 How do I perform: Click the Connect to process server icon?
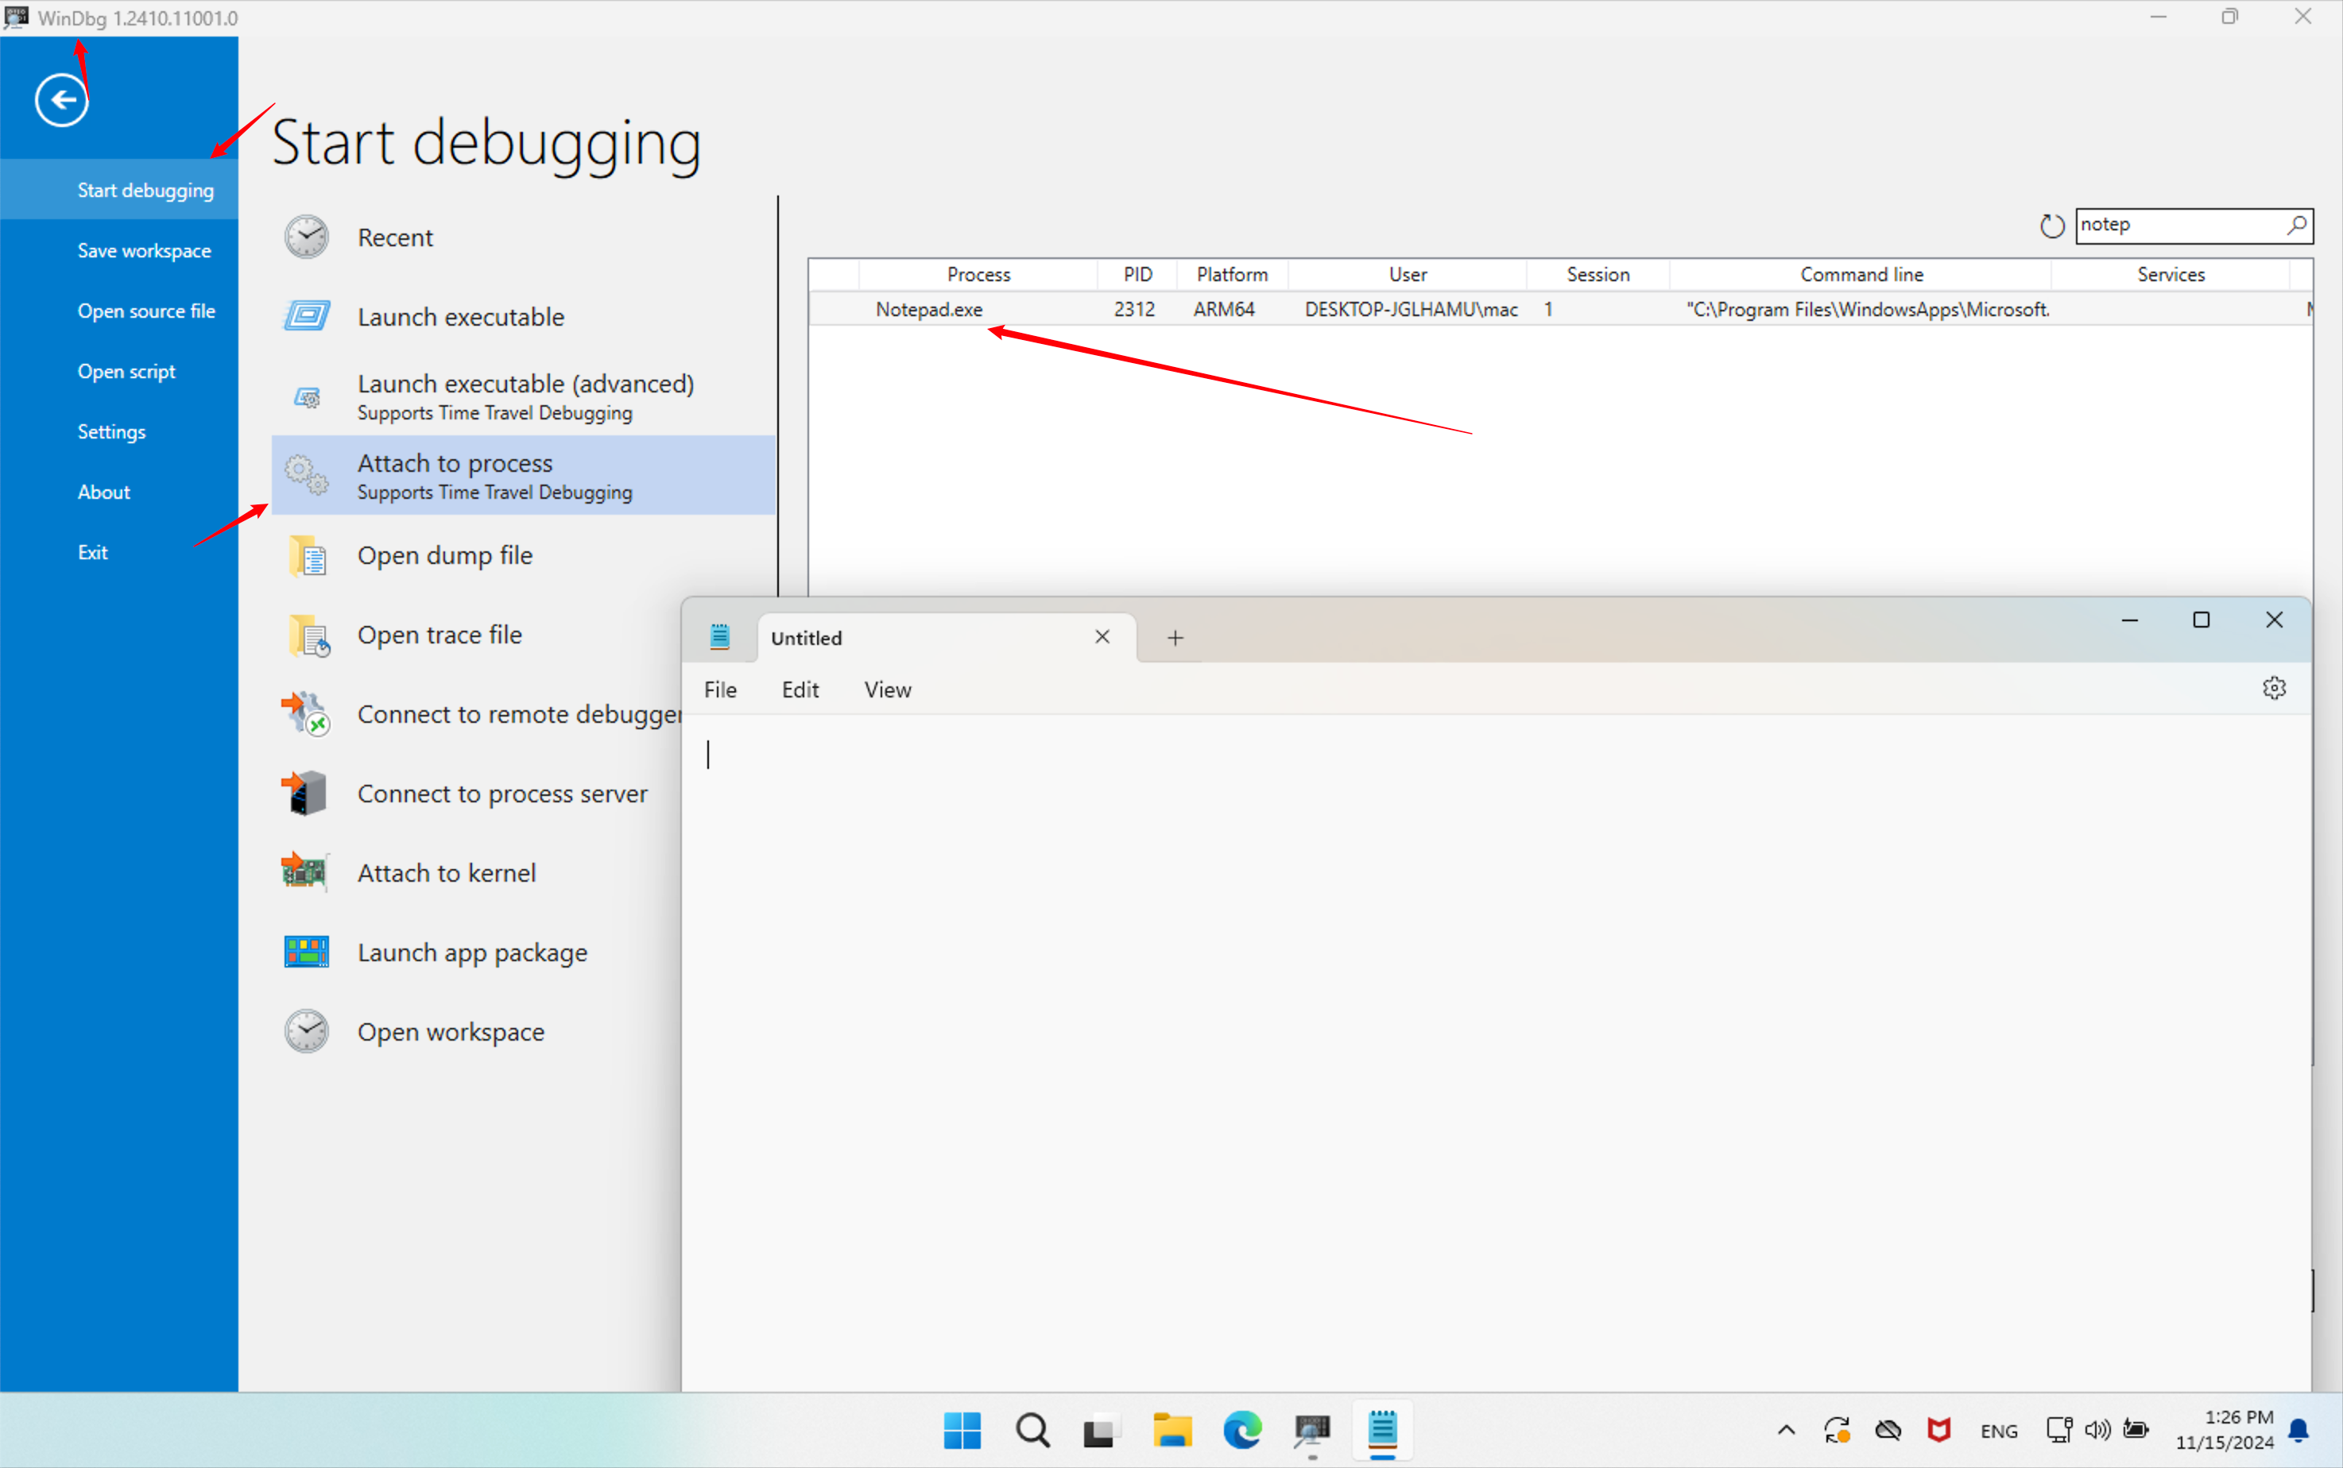[305, 794]
